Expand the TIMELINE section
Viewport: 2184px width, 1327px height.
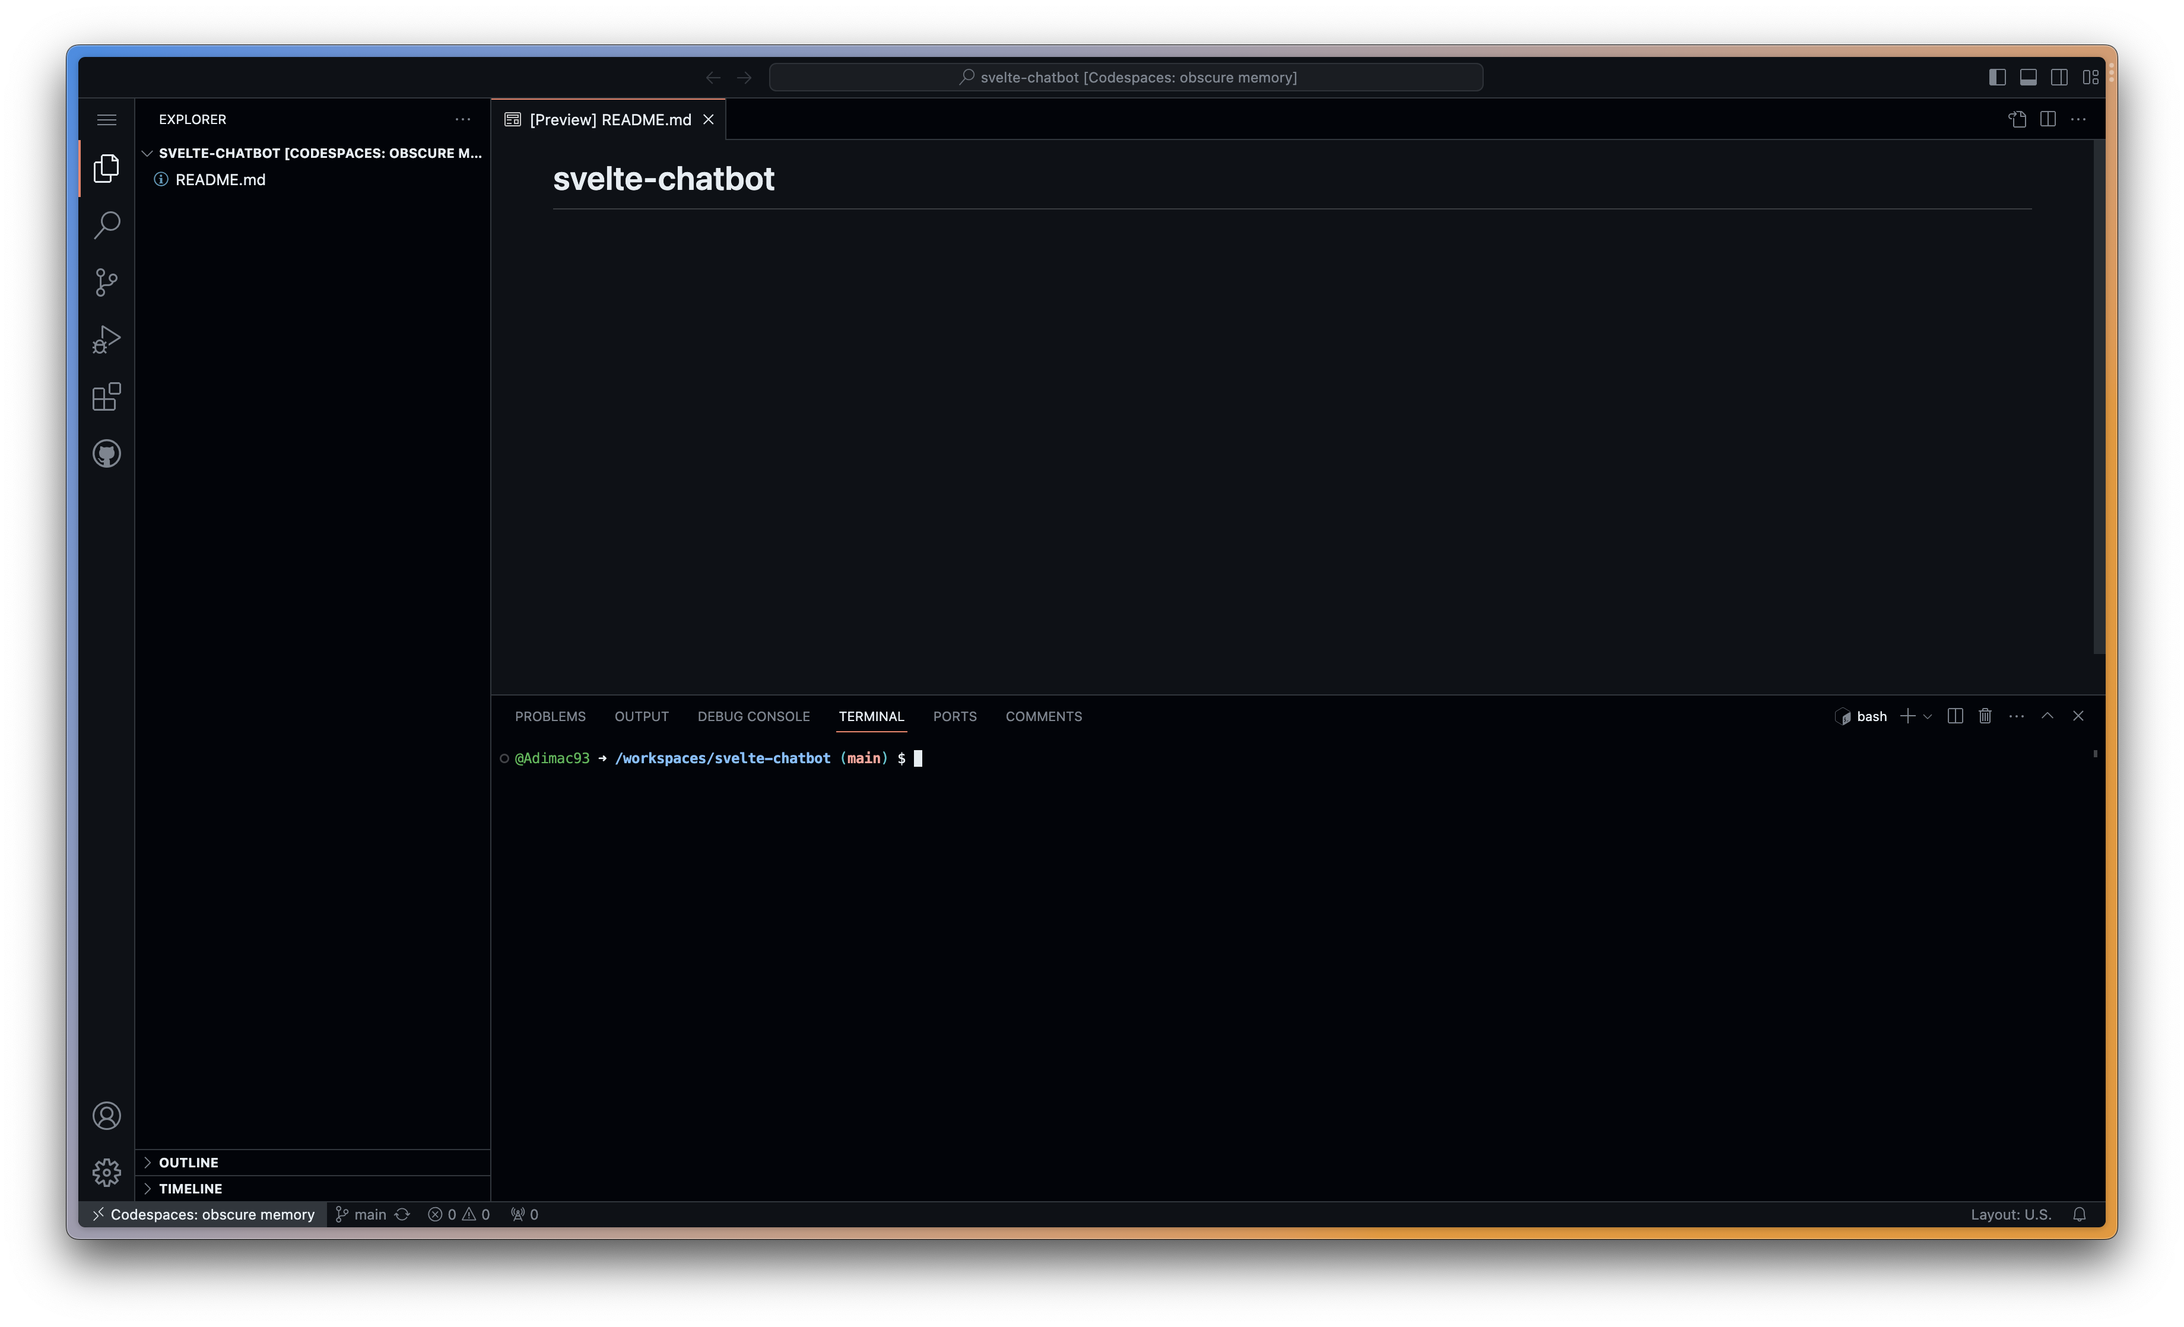(x=313, y=1189)
